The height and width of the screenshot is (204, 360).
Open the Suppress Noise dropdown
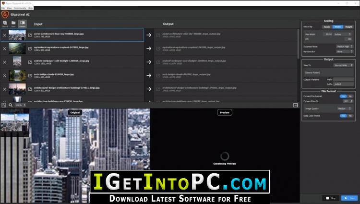tap(345, 47)
